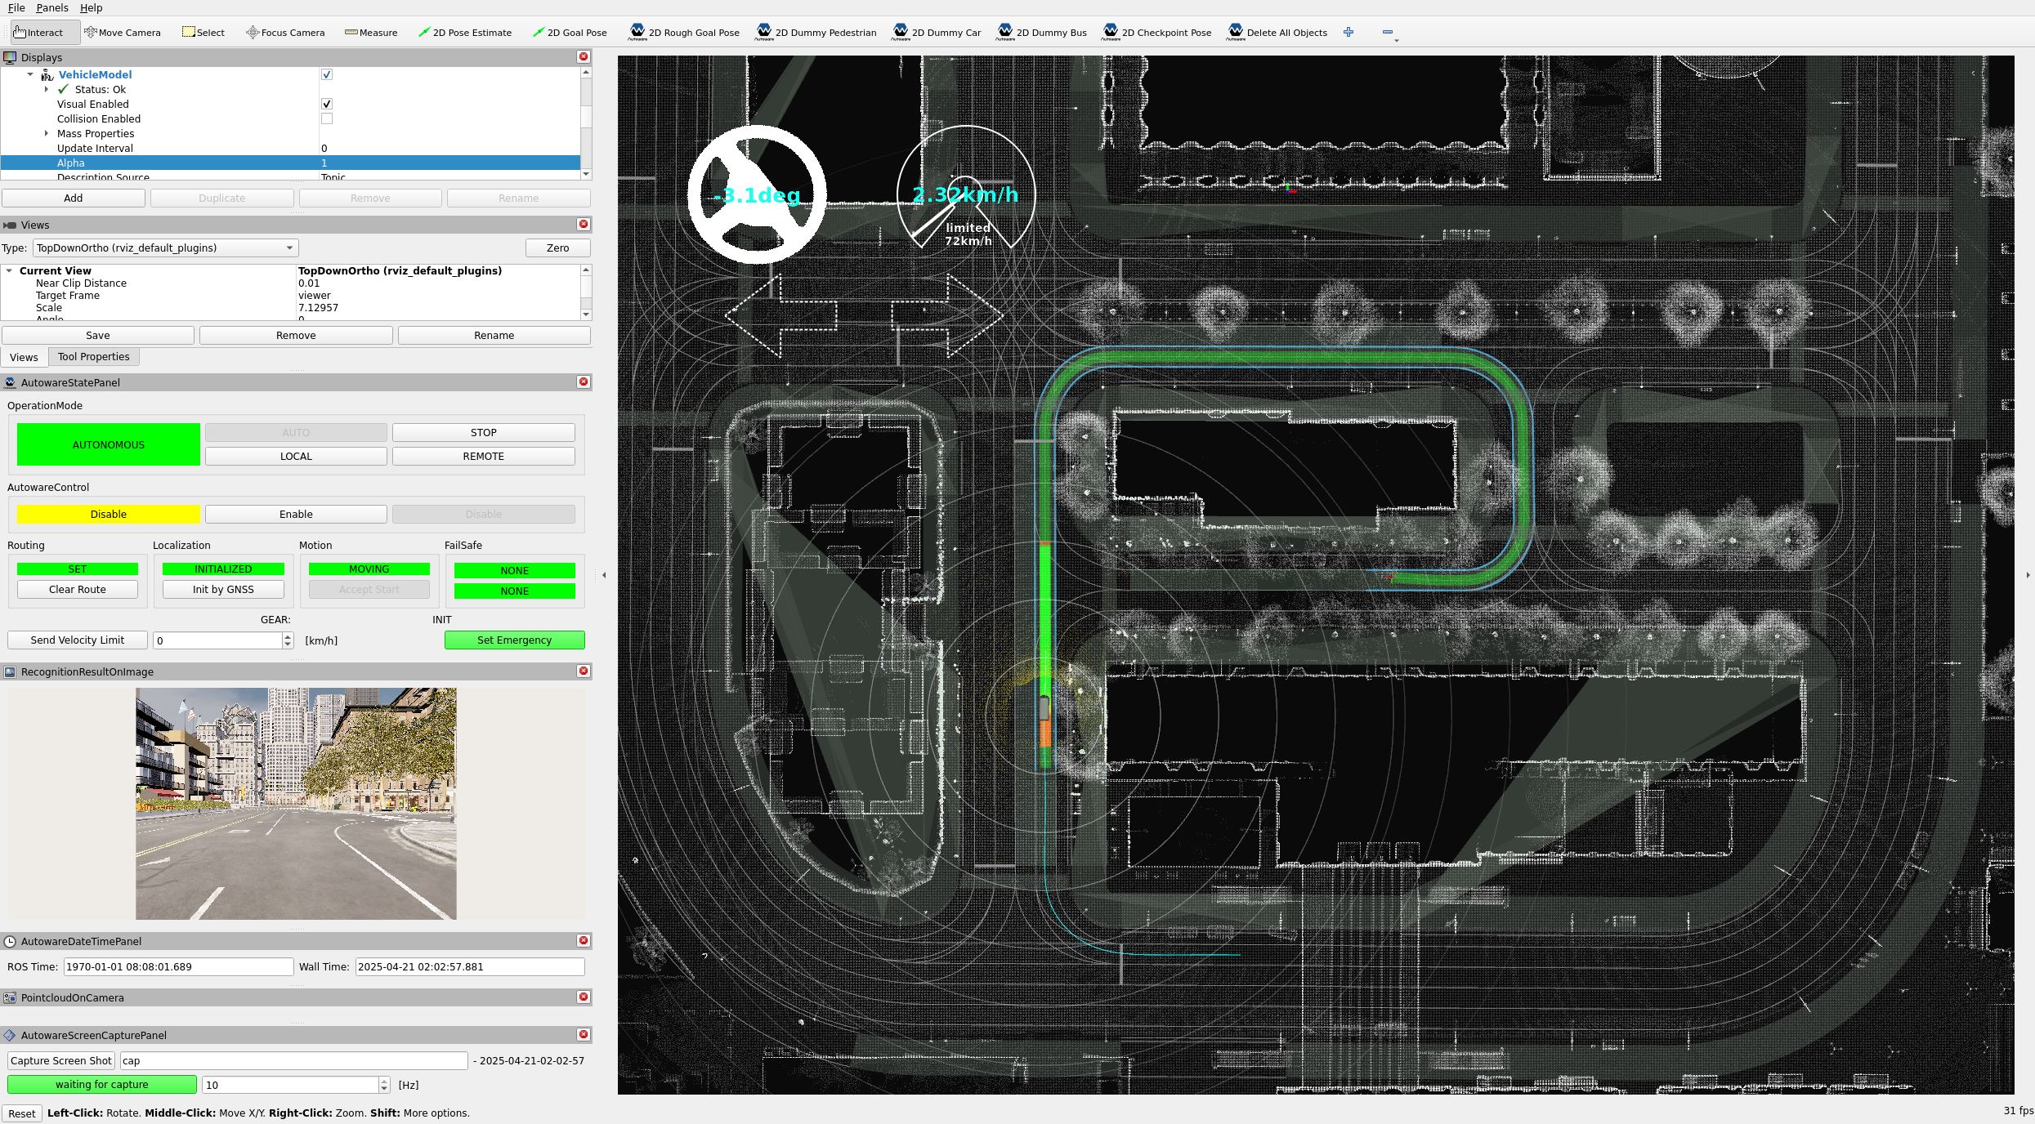
Task: Select the 2D Dummy Pedestrian tool
Action: point(816,32)
